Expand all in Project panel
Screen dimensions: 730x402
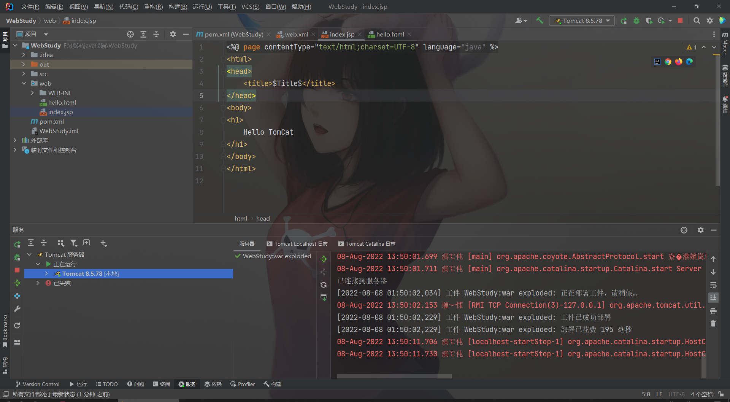point(143,34)
